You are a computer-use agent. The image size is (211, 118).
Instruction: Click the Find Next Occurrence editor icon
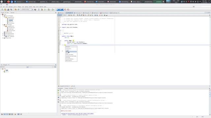(81, 15)
